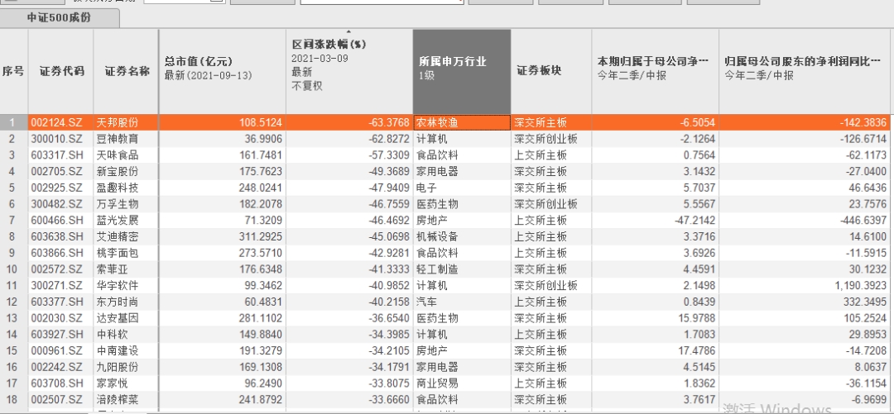Select the 天邦股份 name cell

click(126, 122)
